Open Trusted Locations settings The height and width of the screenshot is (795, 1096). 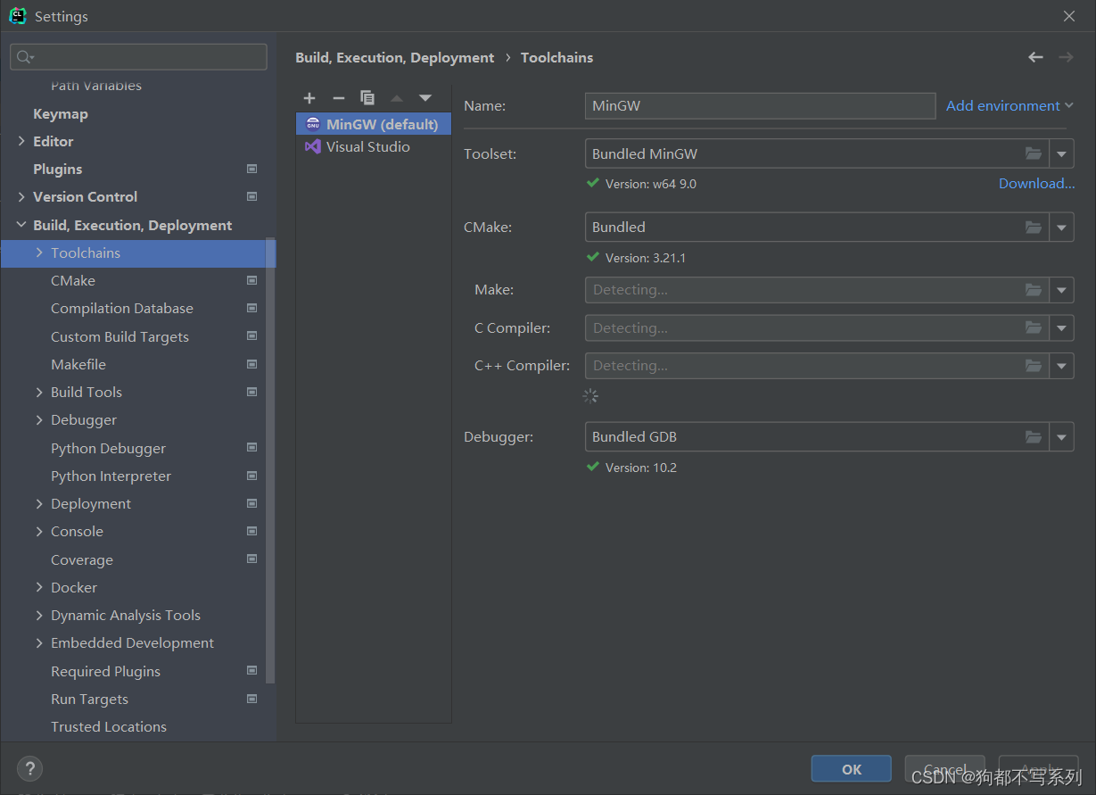click(x=109, y=726)
